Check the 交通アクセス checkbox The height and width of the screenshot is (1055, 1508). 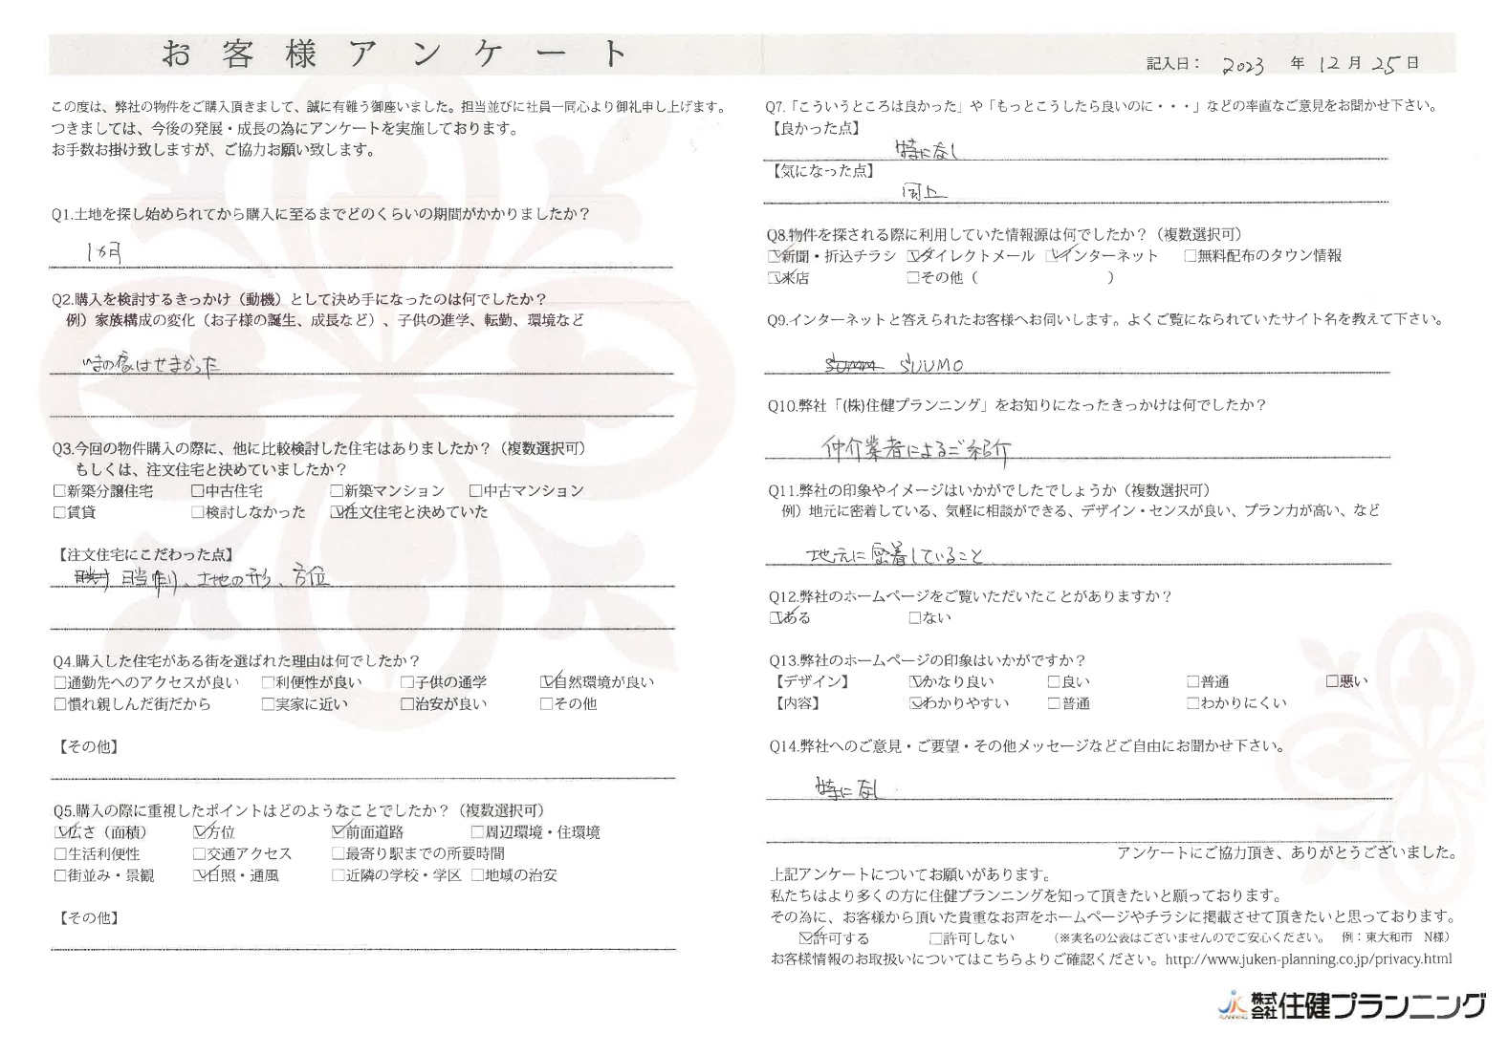(199, 854)
